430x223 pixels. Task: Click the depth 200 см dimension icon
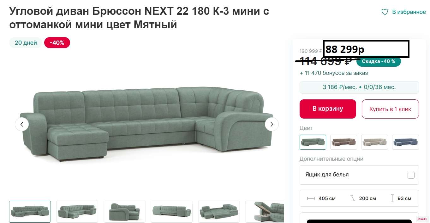pyautogui.click(x=353, y=198)
